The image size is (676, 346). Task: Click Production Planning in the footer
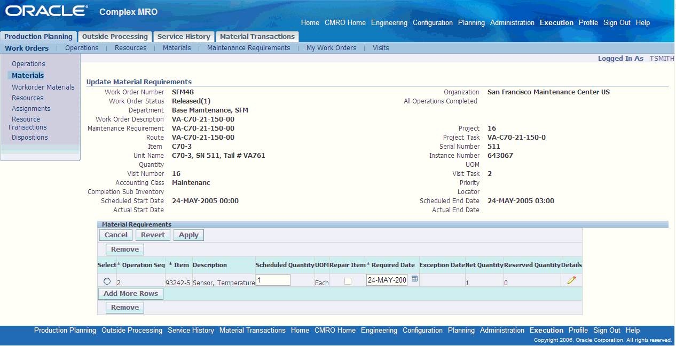click(65, 331)
